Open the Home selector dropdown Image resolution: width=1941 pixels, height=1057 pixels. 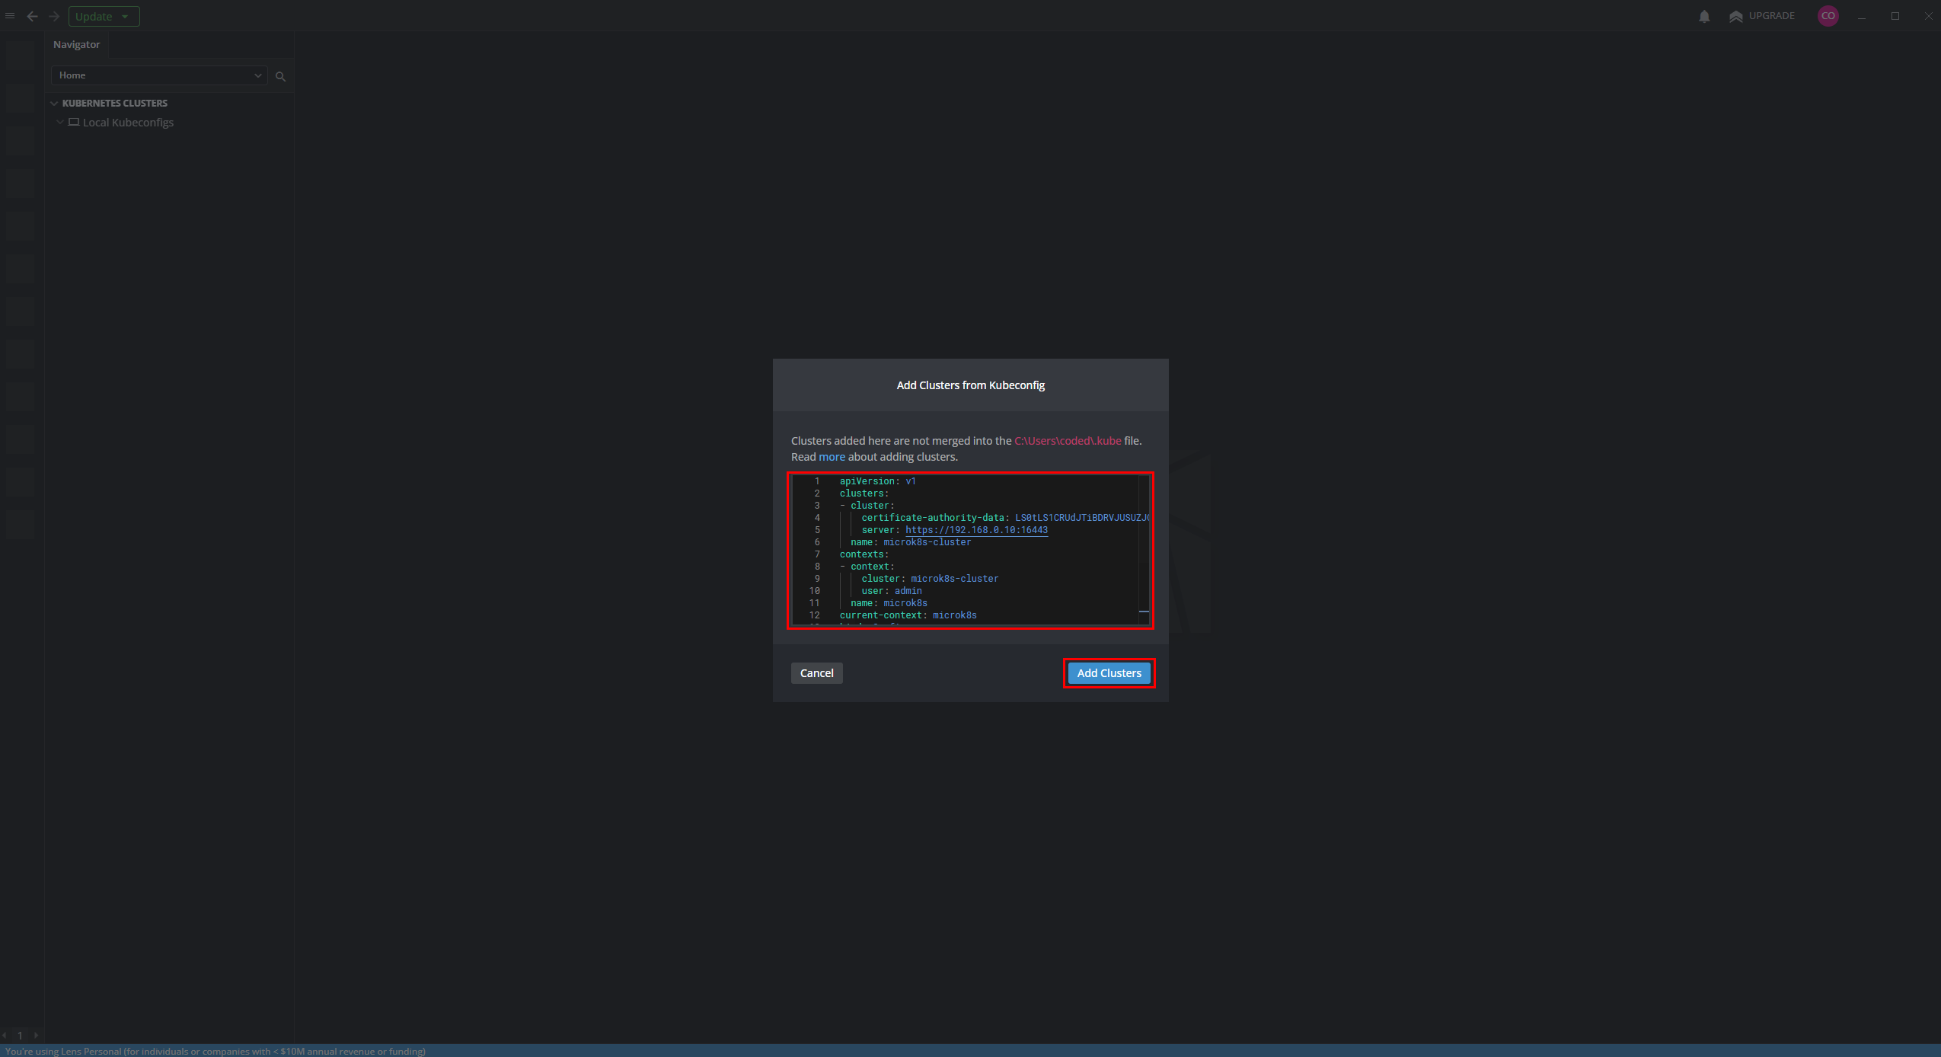[x=159, y=75]
